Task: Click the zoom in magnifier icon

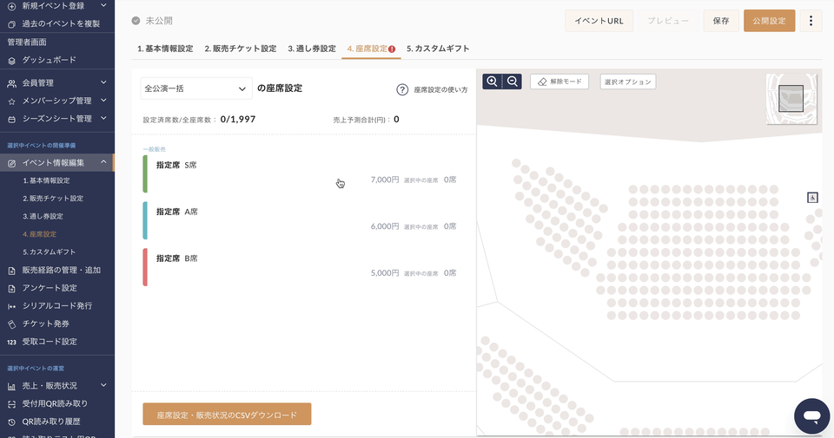Action: pyautogui.click(x=493, y=82)
